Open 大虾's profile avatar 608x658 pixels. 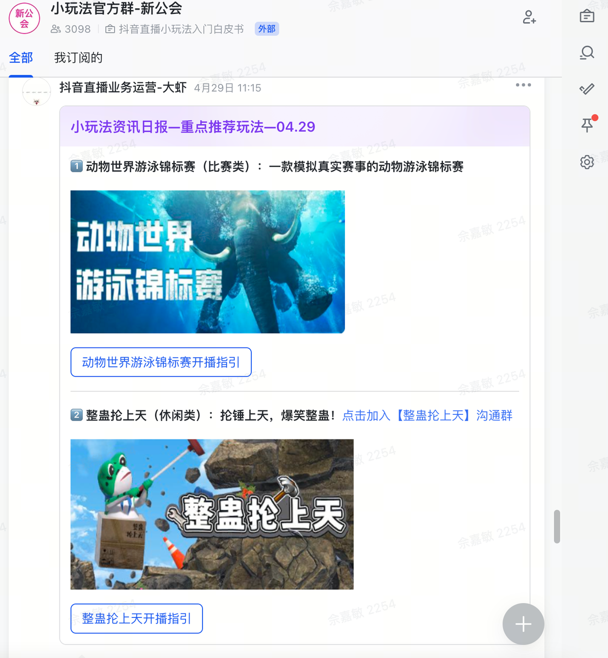pos(36,92)
